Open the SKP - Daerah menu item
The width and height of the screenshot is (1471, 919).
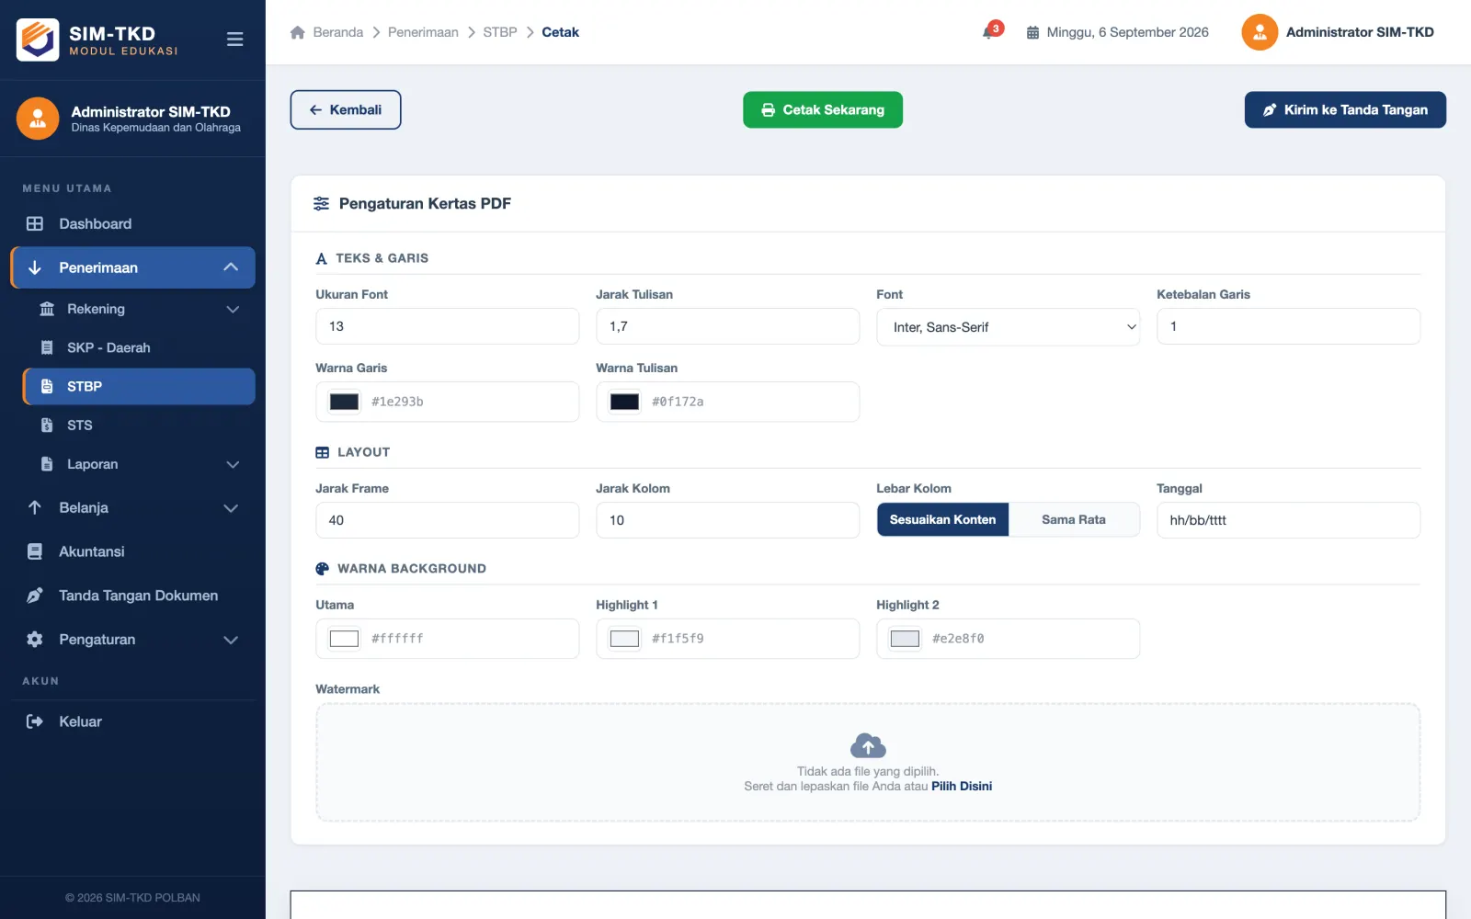coord(139,347)
